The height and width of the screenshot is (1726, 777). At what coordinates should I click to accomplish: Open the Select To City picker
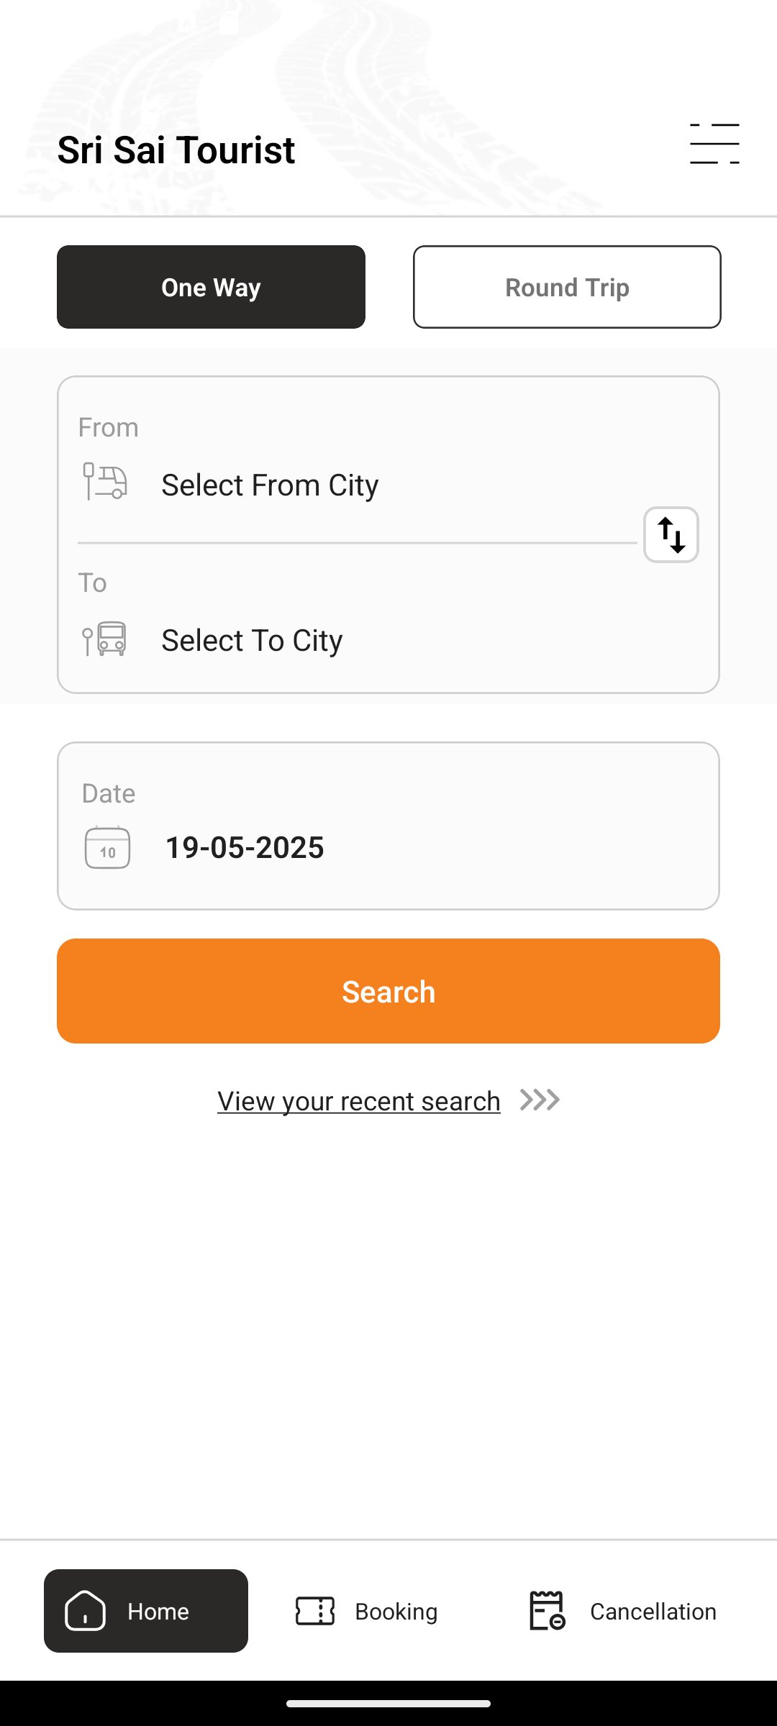(252, 641)
